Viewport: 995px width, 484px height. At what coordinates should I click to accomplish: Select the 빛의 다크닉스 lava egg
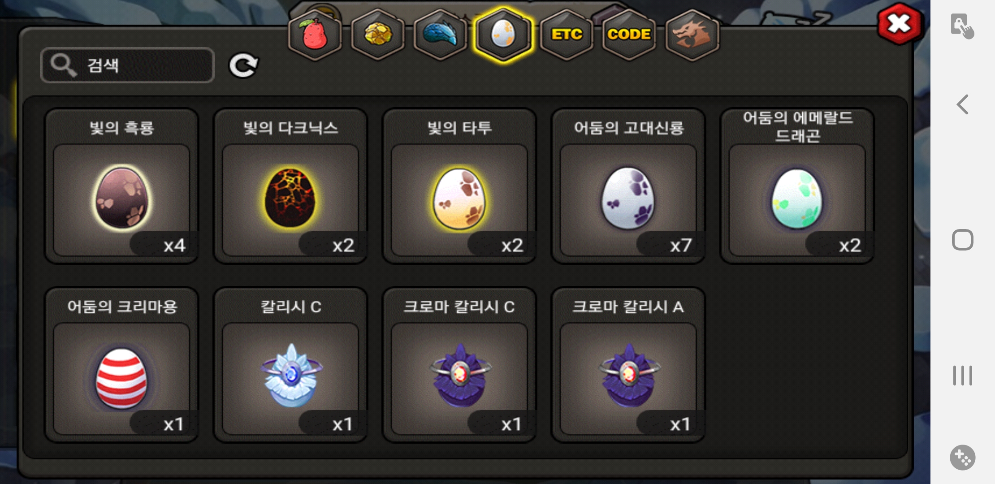tap(290, 186)
